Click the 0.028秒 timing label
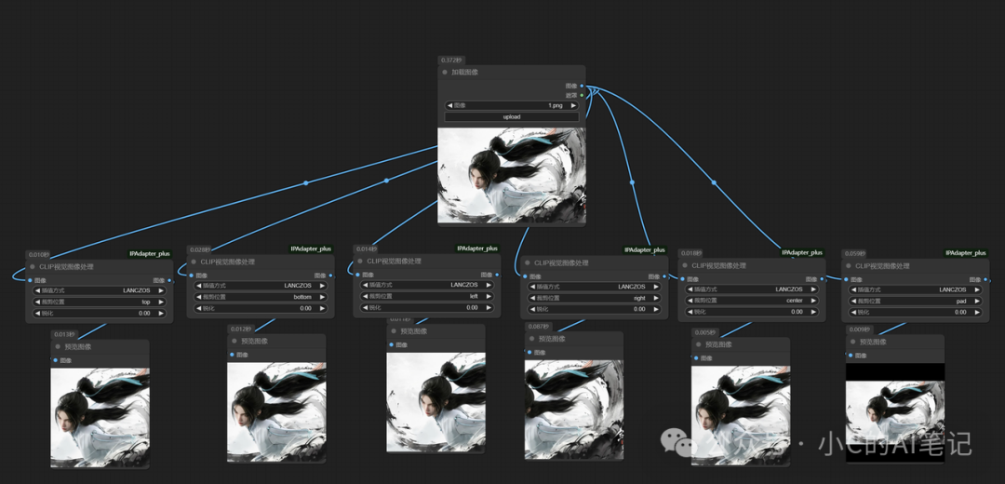Viewport: 1005px width, 484px height. click(200, 249)
